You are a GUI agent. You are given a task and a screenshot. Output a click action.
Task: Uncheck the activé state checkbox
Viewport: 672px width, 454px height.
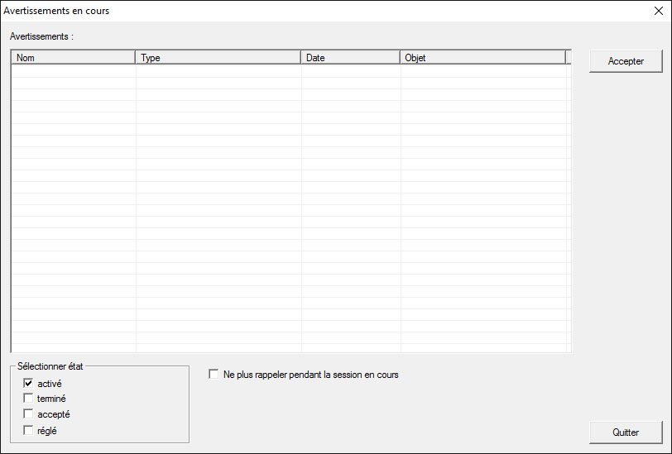coord(29,384)
